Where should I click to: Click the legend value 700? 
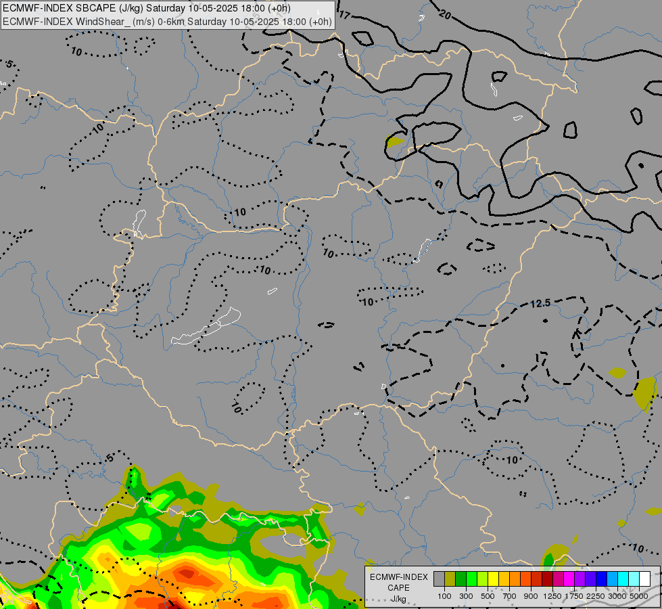(510, 596)
